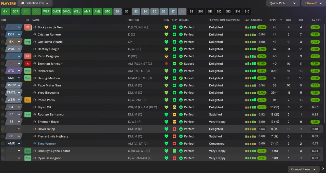
Task: Click the player info icon beside Destiny Udogie
Action: (35, 49)
